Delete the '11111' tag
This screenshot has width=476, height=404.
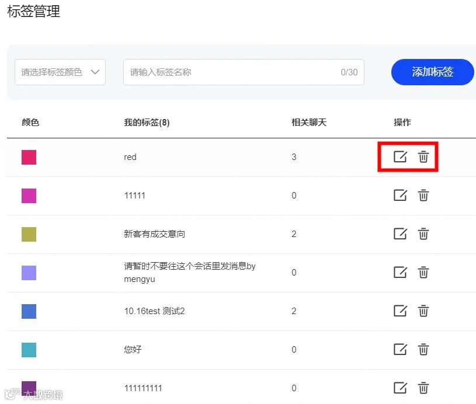tap(423, 195)
